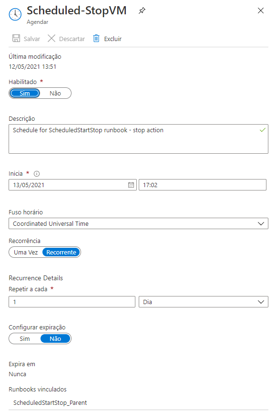Click the Descartar X icon
Screen dimensions: 276x412
coord(51,38)
